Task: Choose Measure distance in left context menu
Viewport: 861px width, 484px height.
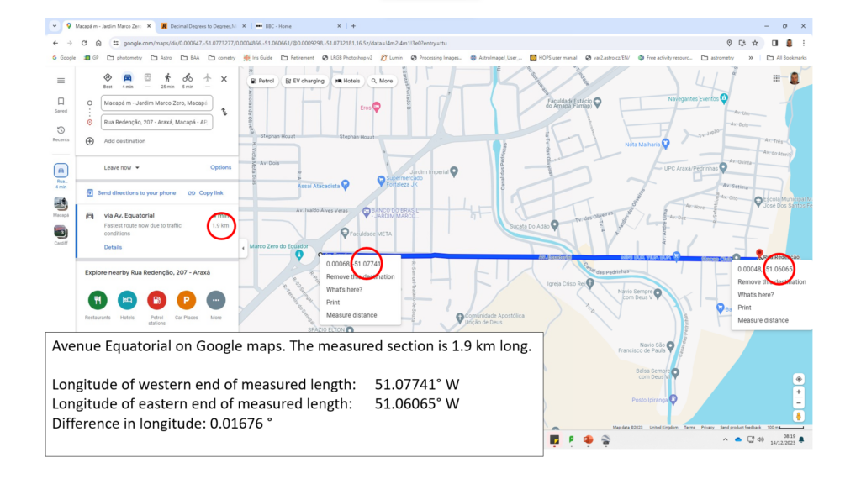Action: 351,315
